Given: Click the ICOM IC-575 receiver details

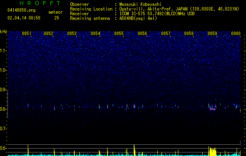Looking at the screenshot, I should (157, 14).
